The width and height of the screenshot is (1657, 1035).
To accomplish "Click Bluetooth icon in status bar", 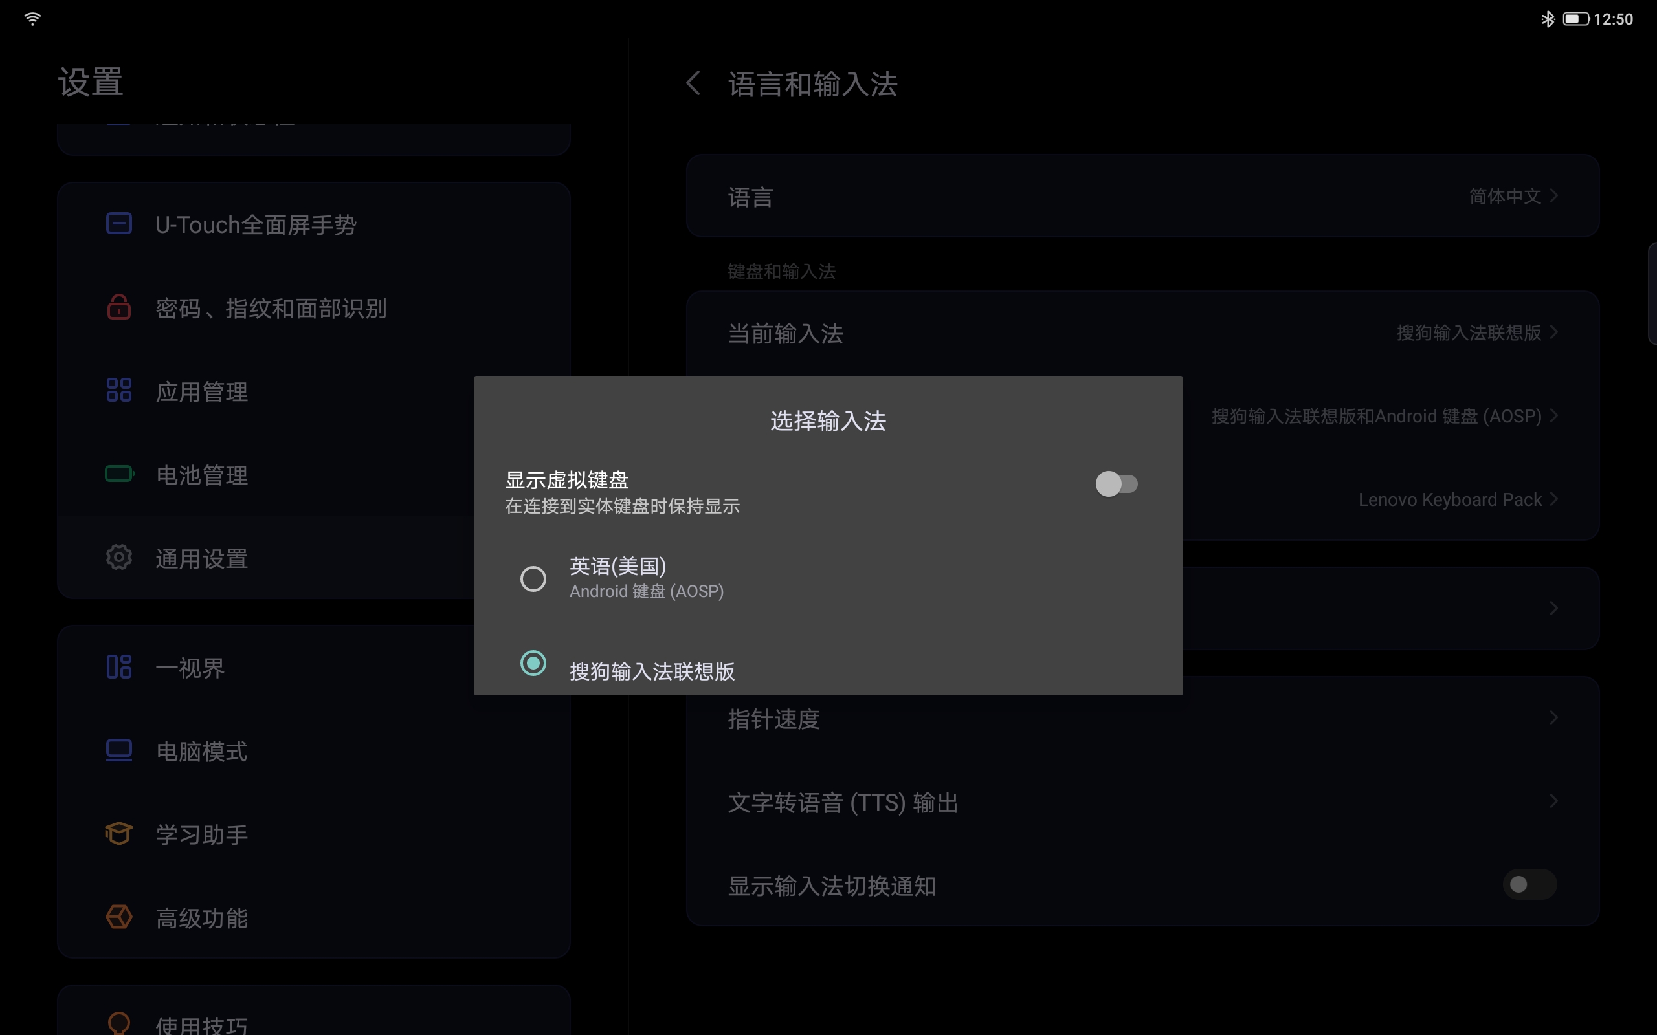I will [x=1548, y=19].
